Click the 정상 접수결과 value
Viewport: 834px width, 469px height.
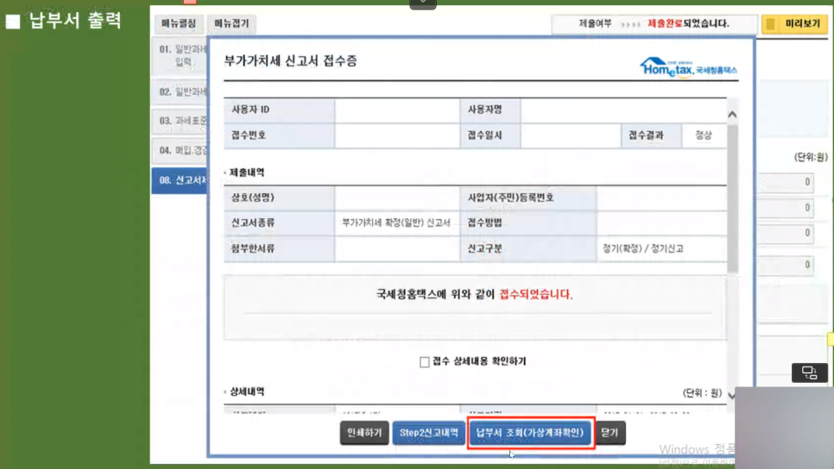click(704, 135)
